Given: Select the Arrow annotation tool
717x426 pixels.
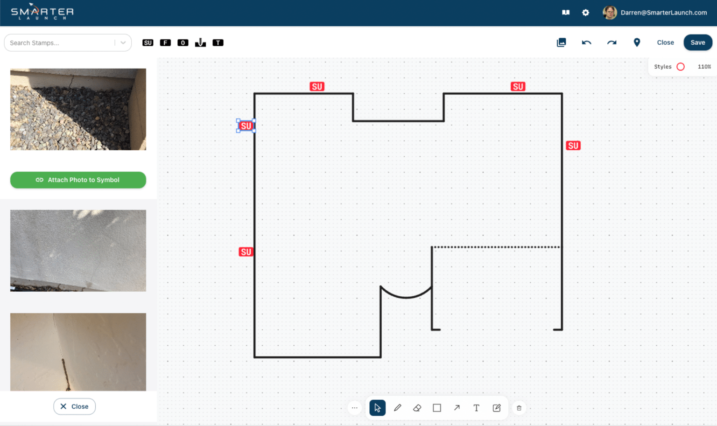Looking at the screenshot, I should [x=457, y=407].
